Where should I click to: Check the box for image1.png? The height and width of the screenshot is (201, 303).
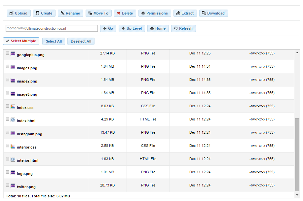(8, 66)
